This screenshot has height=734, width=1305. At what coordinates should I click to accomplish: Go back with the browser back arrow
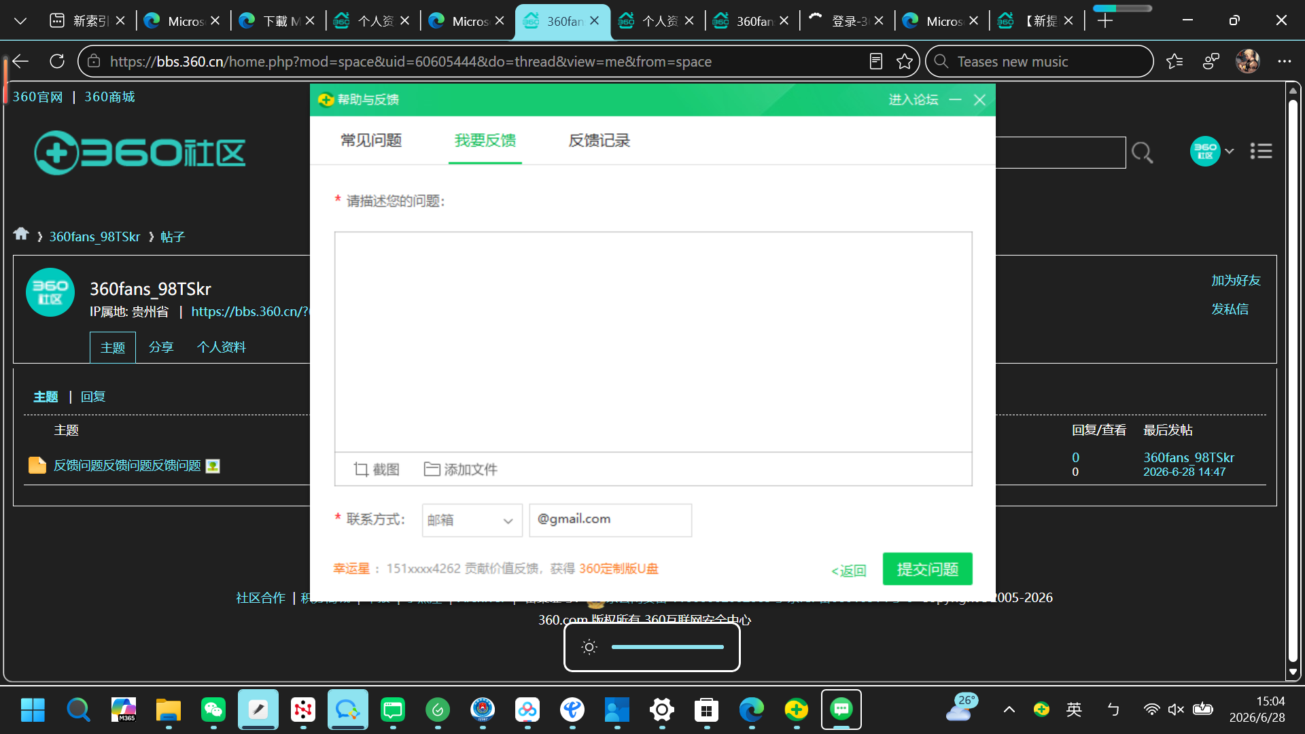(20, 62)
